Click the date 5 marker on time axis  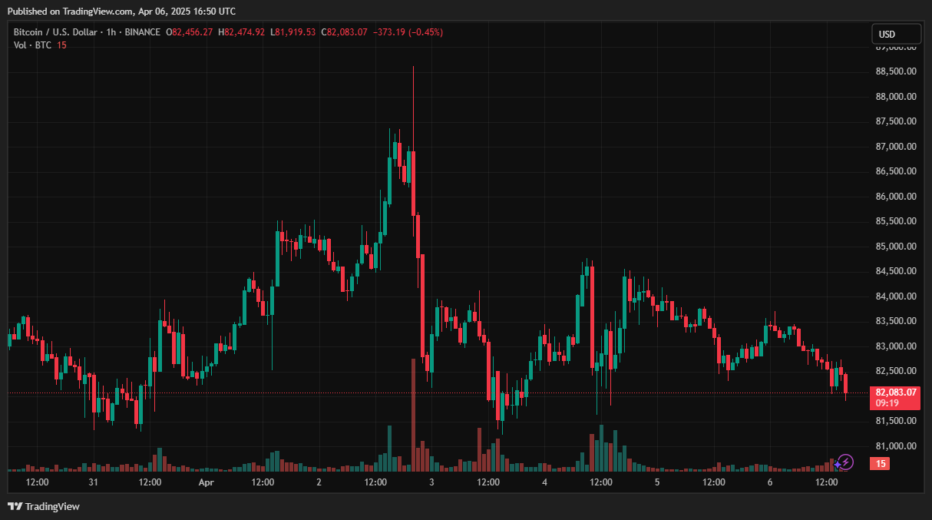[x=657, y=482]
